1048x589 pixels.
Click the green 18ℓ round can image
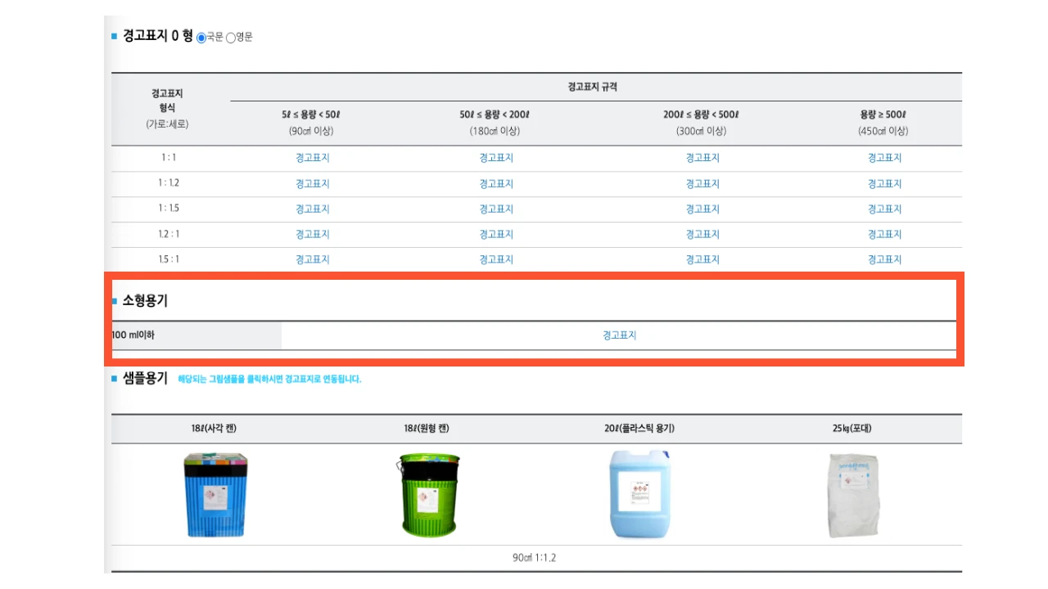pyautogui.click(x=429, y=495)
